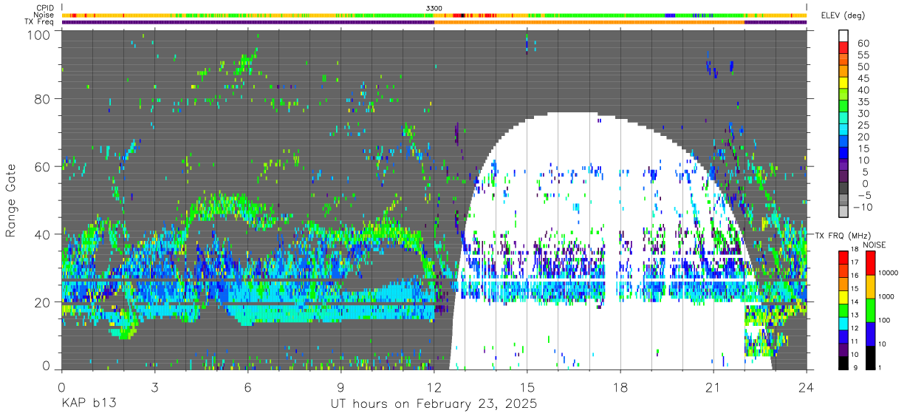This screenshot has height=419, width=907.
Task: Click the CPID value 3300
Action: point(434,8)
